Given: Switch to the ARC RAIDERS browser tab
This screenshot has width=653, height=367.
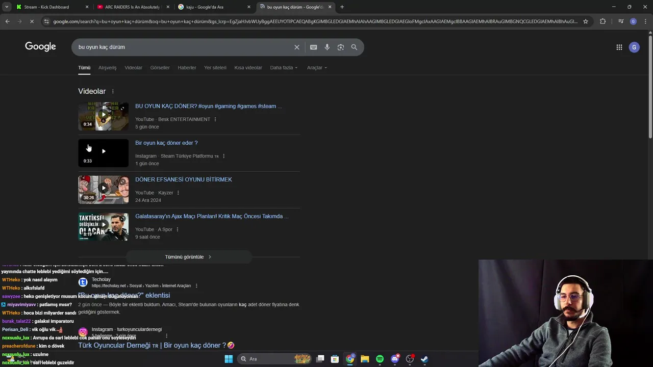Looking at the screenshot, I should click(133, 7).
